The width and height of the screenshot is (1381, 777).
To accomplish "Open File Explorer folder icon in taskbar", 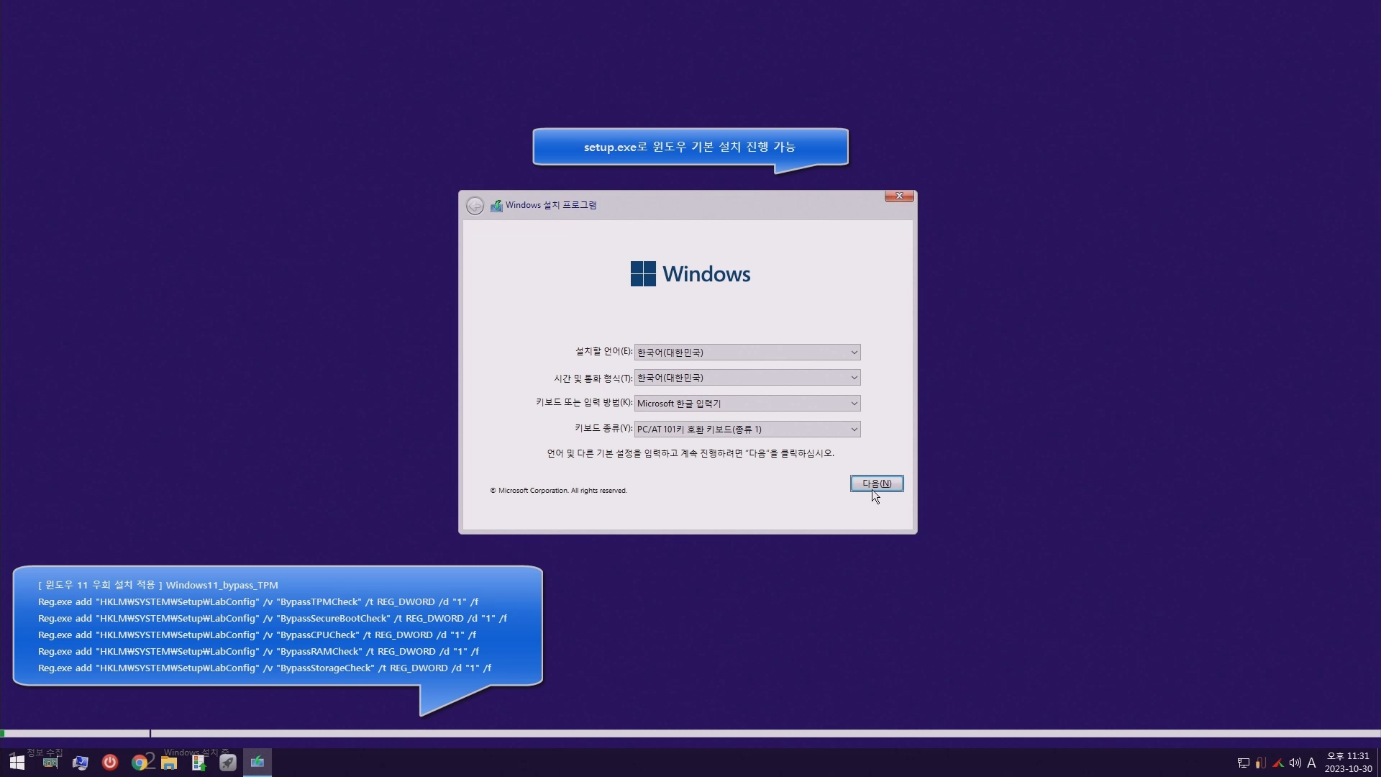I will point(169,763).
